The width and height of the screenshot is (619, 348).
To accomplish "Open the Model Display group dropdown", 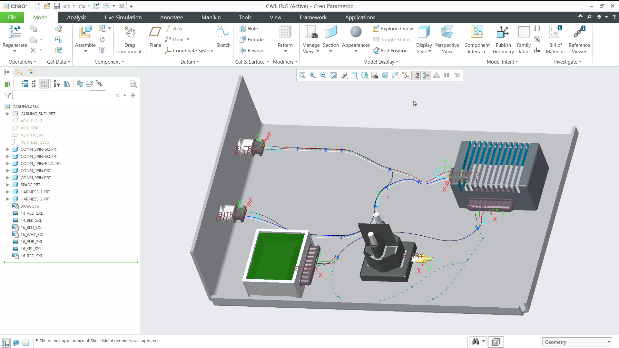I will pos(381,62).
